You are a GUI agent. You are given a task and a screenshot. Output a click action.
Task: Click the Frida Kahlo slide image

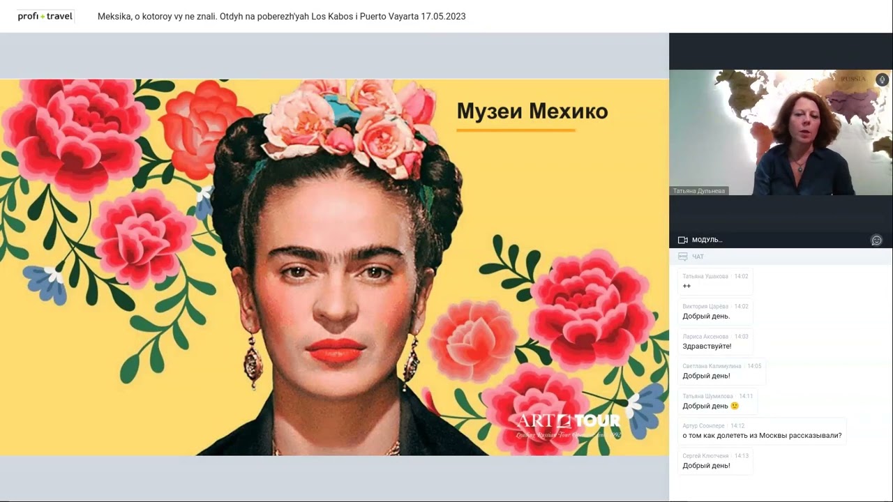click(334, 267)
